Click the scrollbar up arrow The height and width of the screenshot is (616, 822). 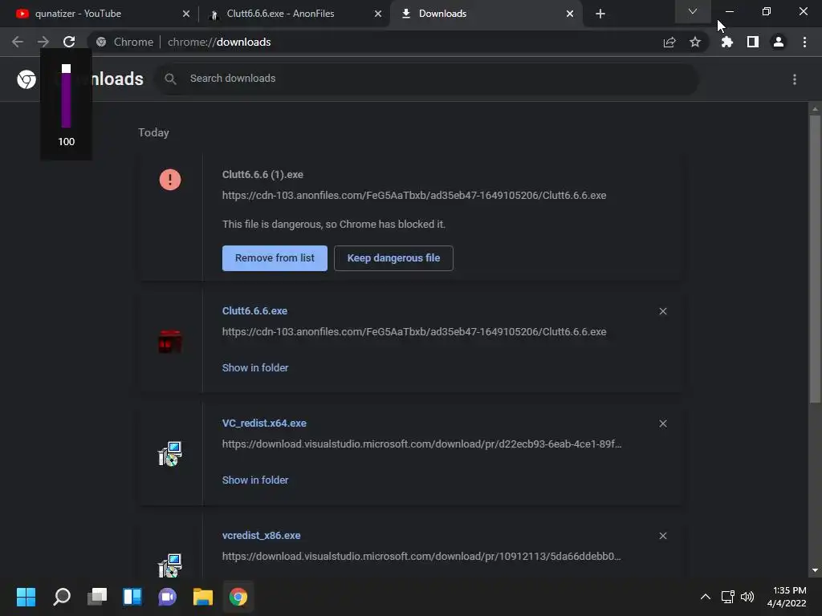[815, 109]
